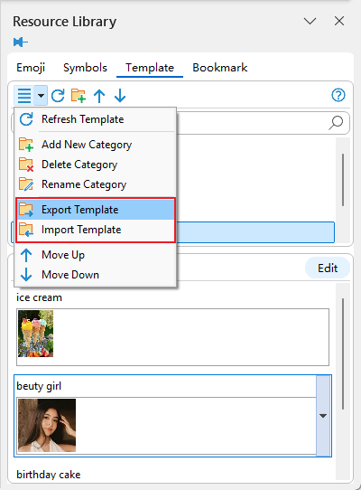Collapse the Resource Library panel chevron
This screenshot has height=490, width=361.
(310, 22)
